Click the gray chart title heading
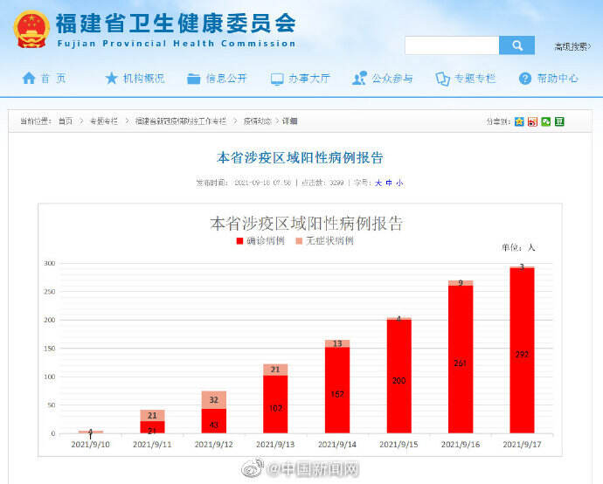603x484 pixels. tap(306, 224)
